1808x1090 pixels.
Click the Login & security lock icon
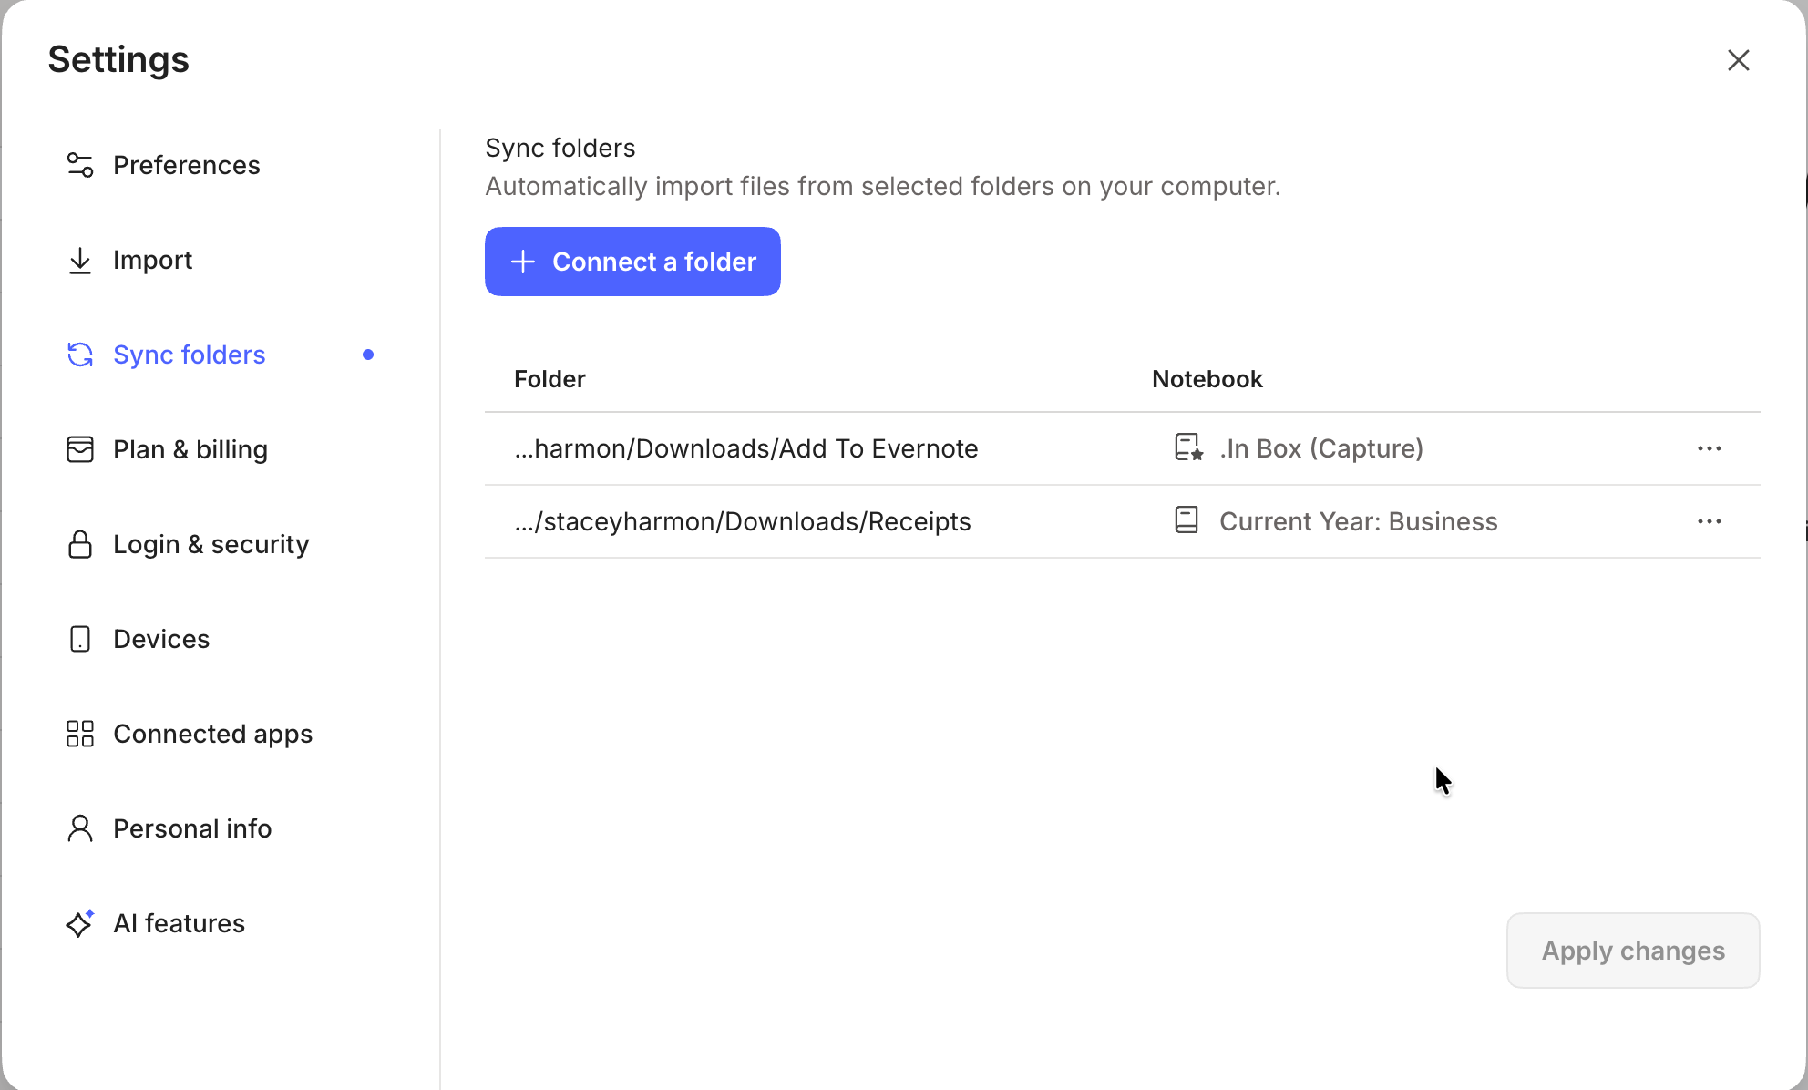(x=80, y=544)
